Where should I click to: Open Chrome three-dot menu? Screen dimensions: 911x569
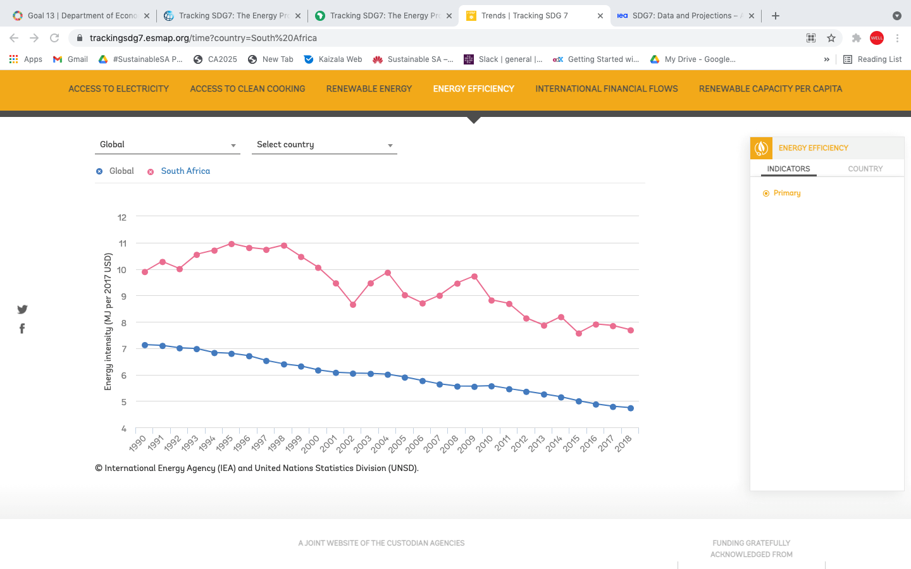tap(897, 38)
